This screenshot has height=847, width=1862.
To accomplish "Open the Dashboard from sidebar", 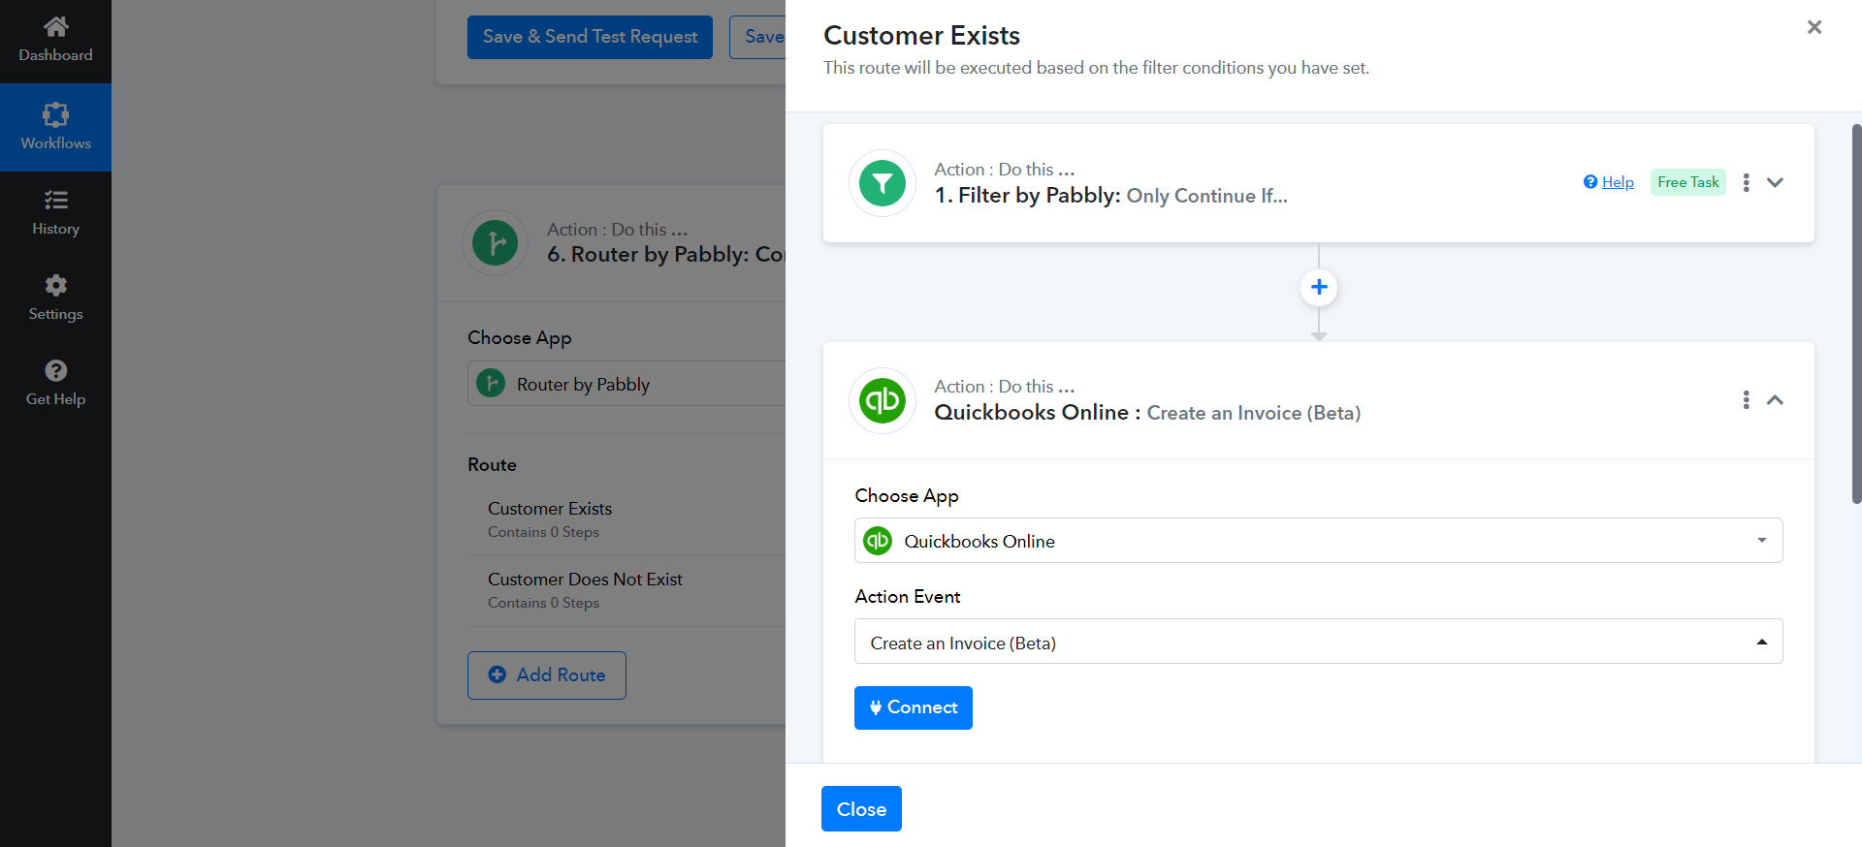I will click(x=55, y=41).
